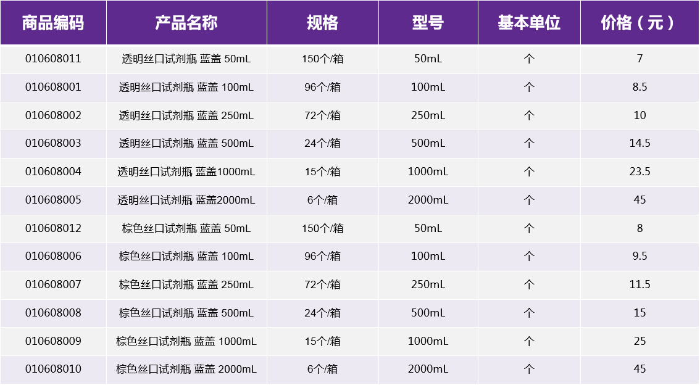Select product code 010608009
Image resolution: width=700 pixels, height=385 pixels.
53,341
